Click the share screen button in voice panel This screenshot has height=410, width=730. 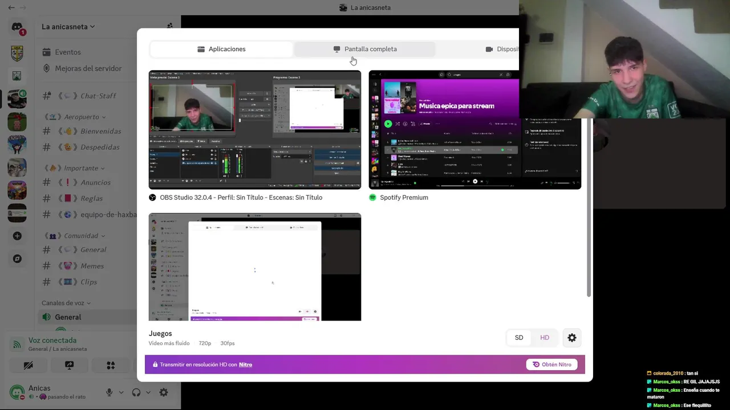point(70,365)
